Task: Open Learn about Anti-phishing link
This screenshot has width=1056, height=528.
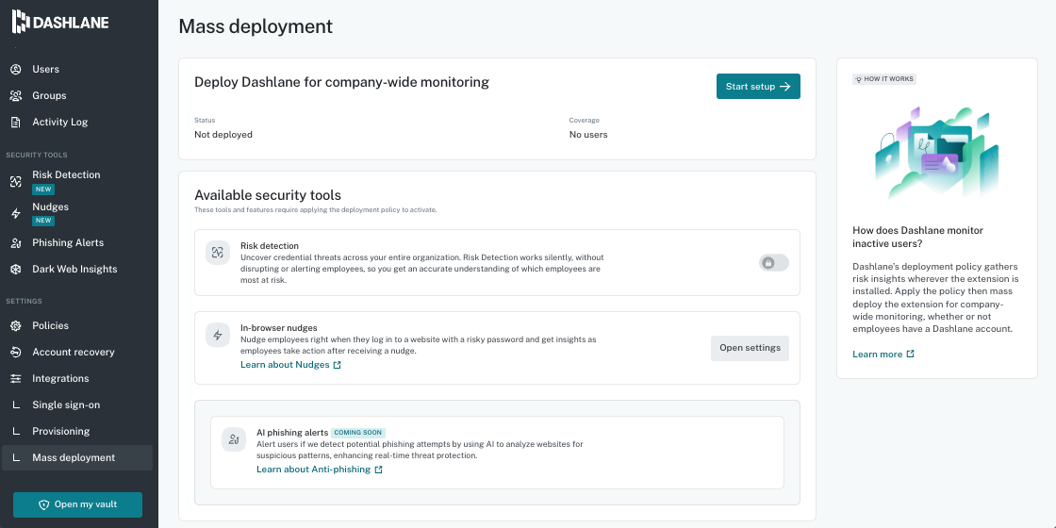Action: pos(320,470)
